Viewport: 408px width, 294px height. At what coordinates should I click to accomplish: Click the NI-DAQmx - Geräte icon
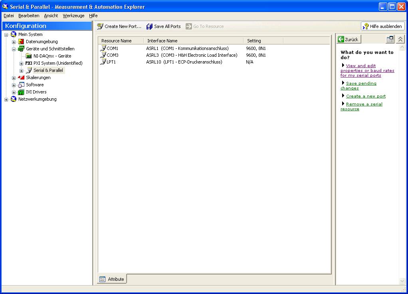[x=29, y=56]
